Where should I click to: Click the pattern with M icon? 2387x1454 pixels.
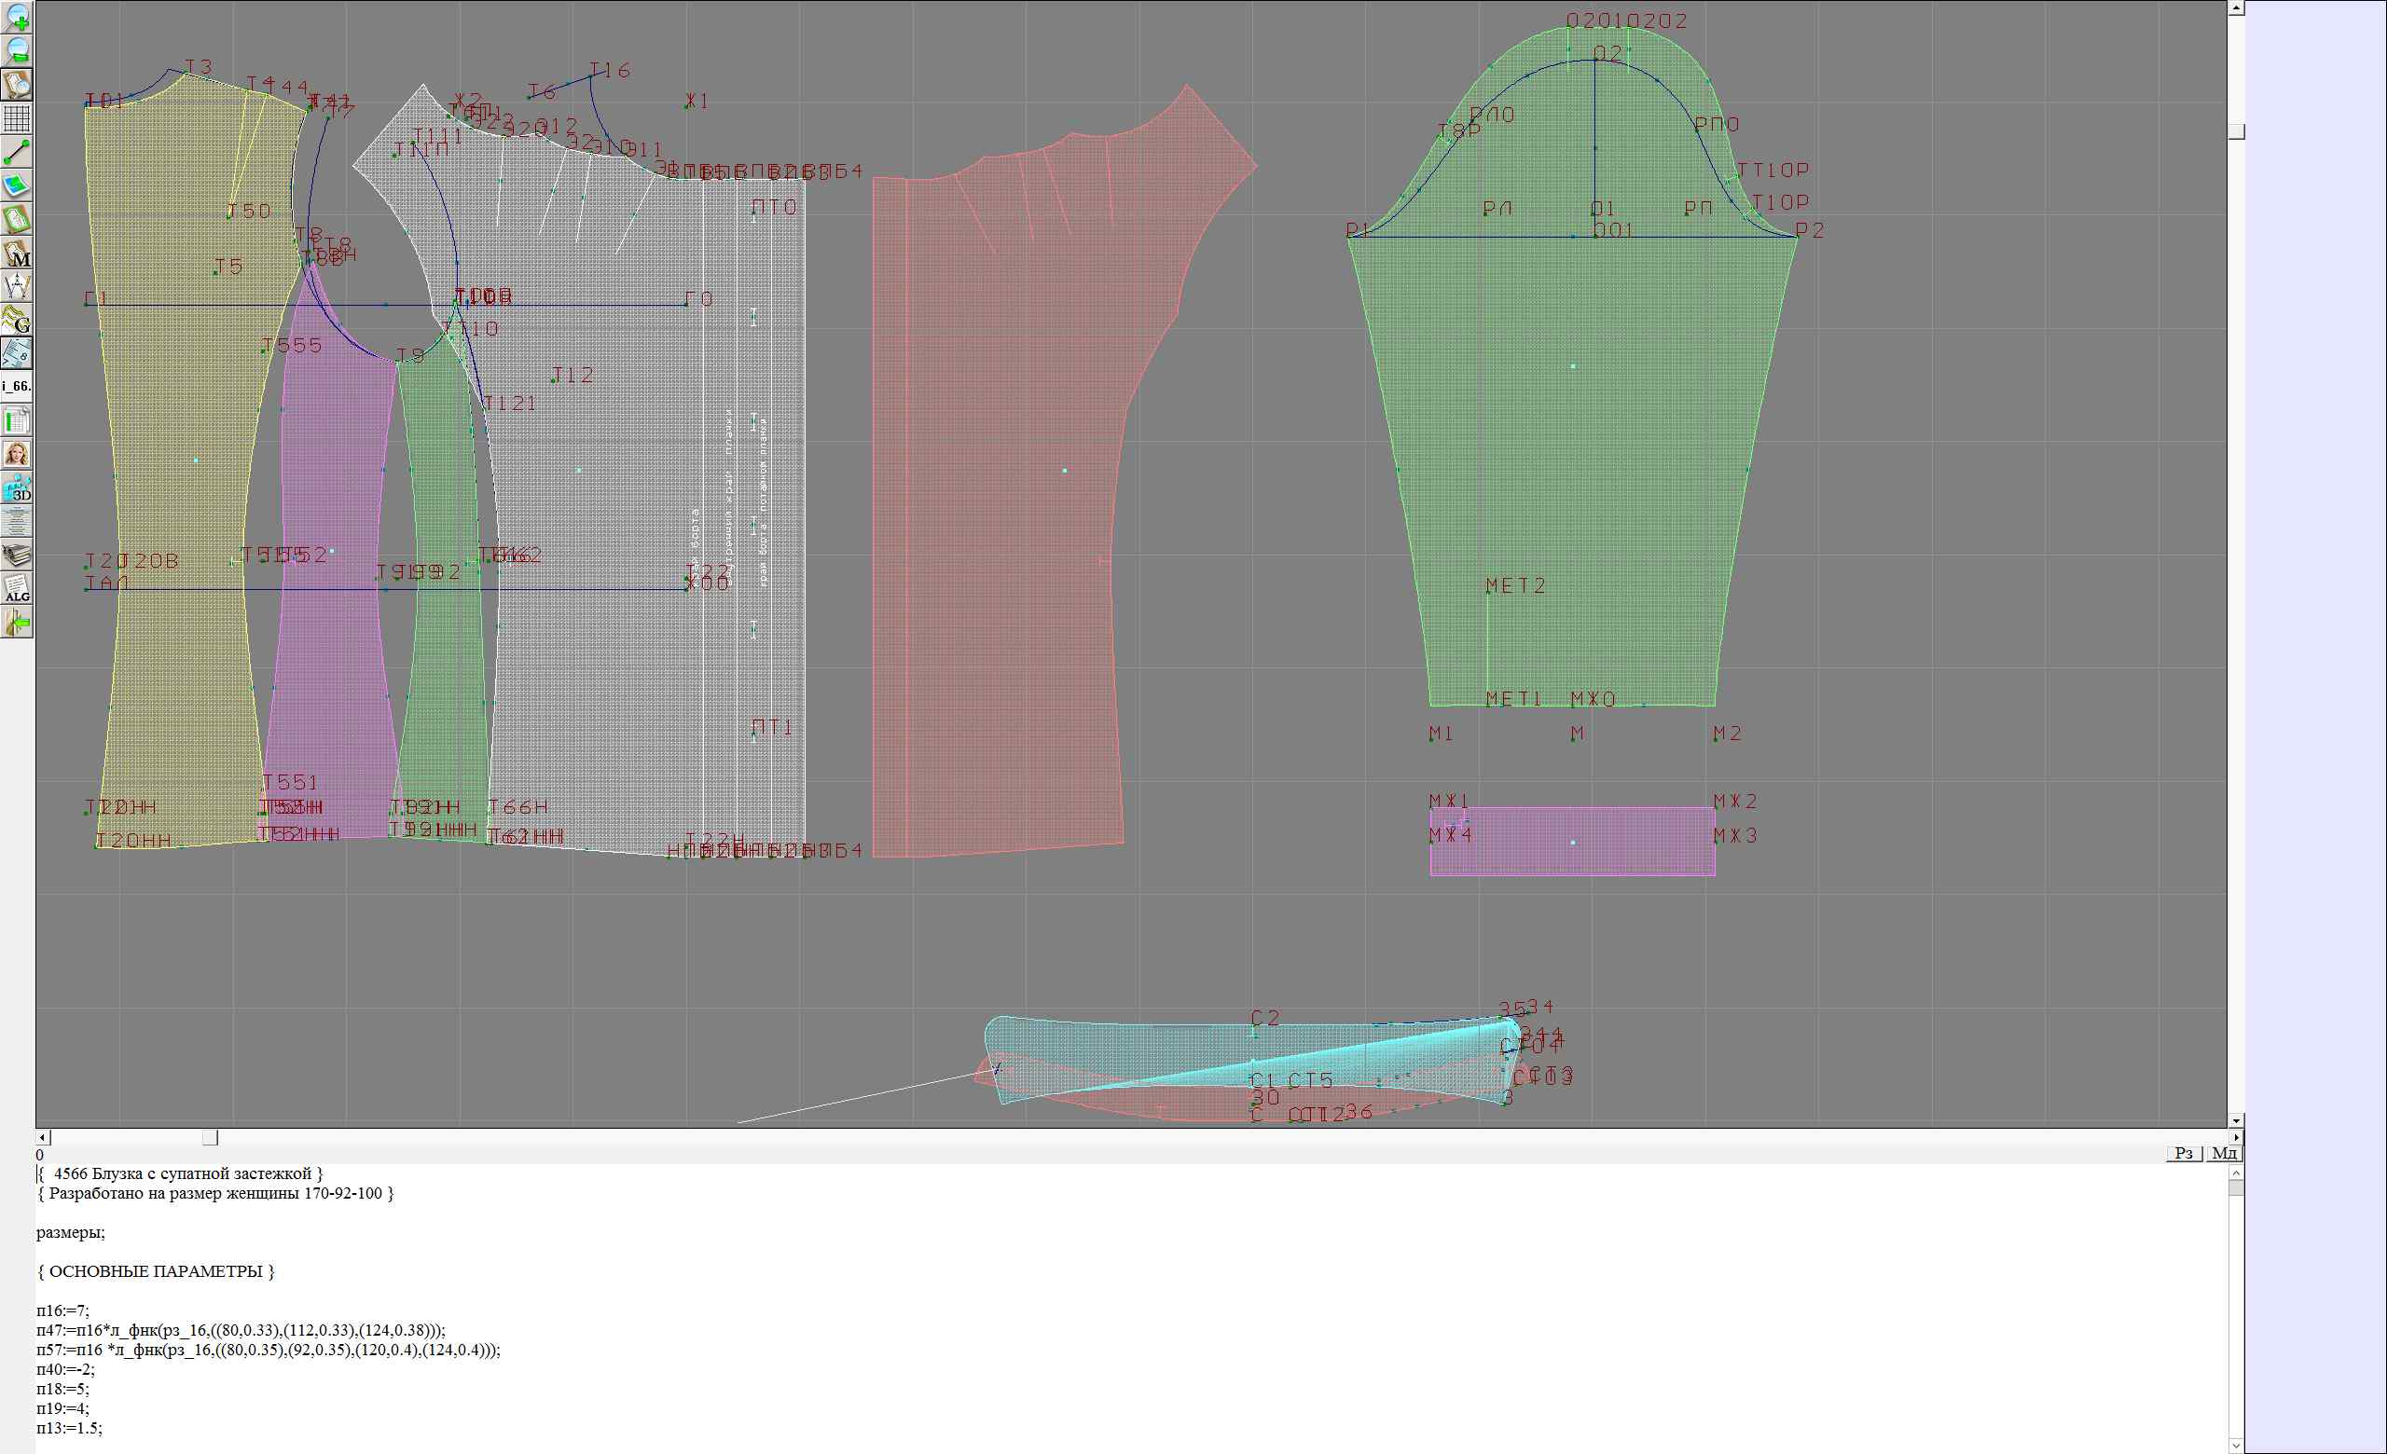click(18, 253)
